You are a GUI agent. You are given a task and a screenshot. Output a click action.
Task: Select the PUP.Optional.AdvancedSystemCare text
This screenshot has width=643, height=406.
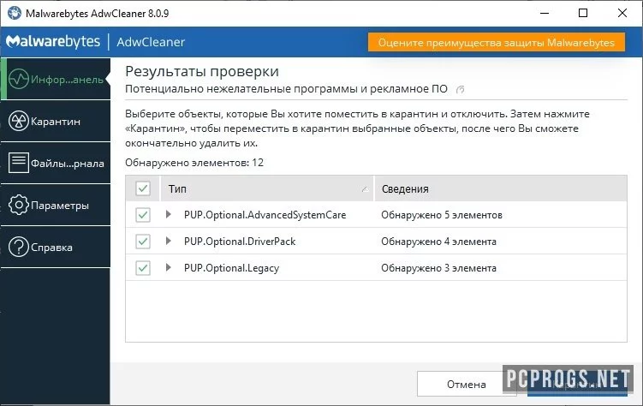click(265, 215)
